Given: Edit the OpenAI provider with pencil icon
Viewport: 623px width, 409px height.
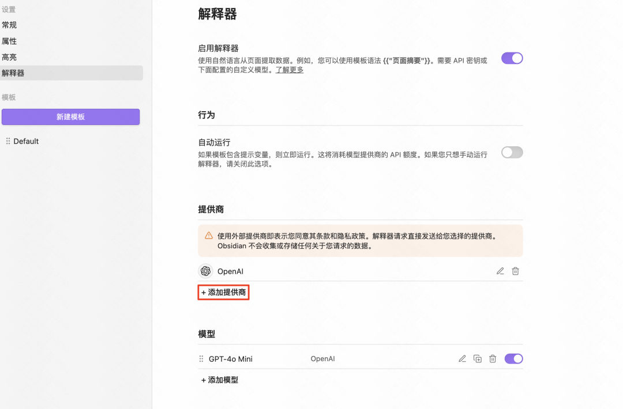Looking at the screenshot, I should (500, 271).
